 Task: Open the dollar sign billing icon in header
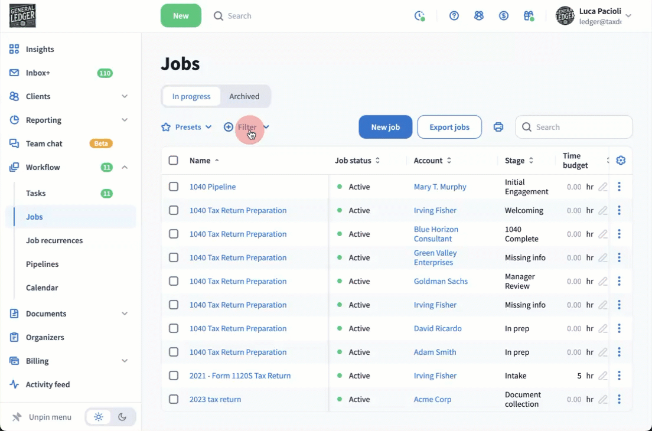(x=504, y=16)
